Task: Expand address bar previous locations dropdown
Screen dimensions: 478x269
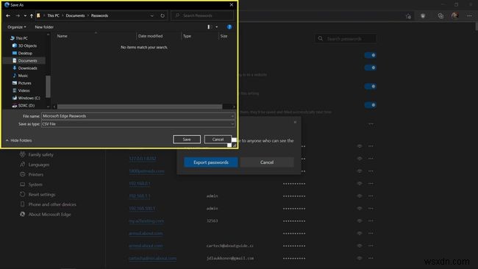Action: coord(151,15)
